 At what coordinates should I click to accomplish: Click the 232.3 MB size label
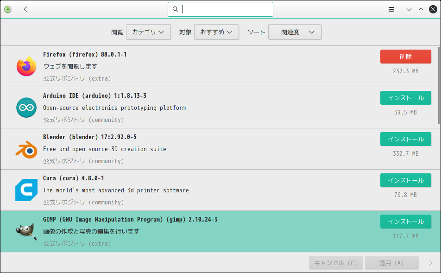pyautogui.click(x=406, y=71)
